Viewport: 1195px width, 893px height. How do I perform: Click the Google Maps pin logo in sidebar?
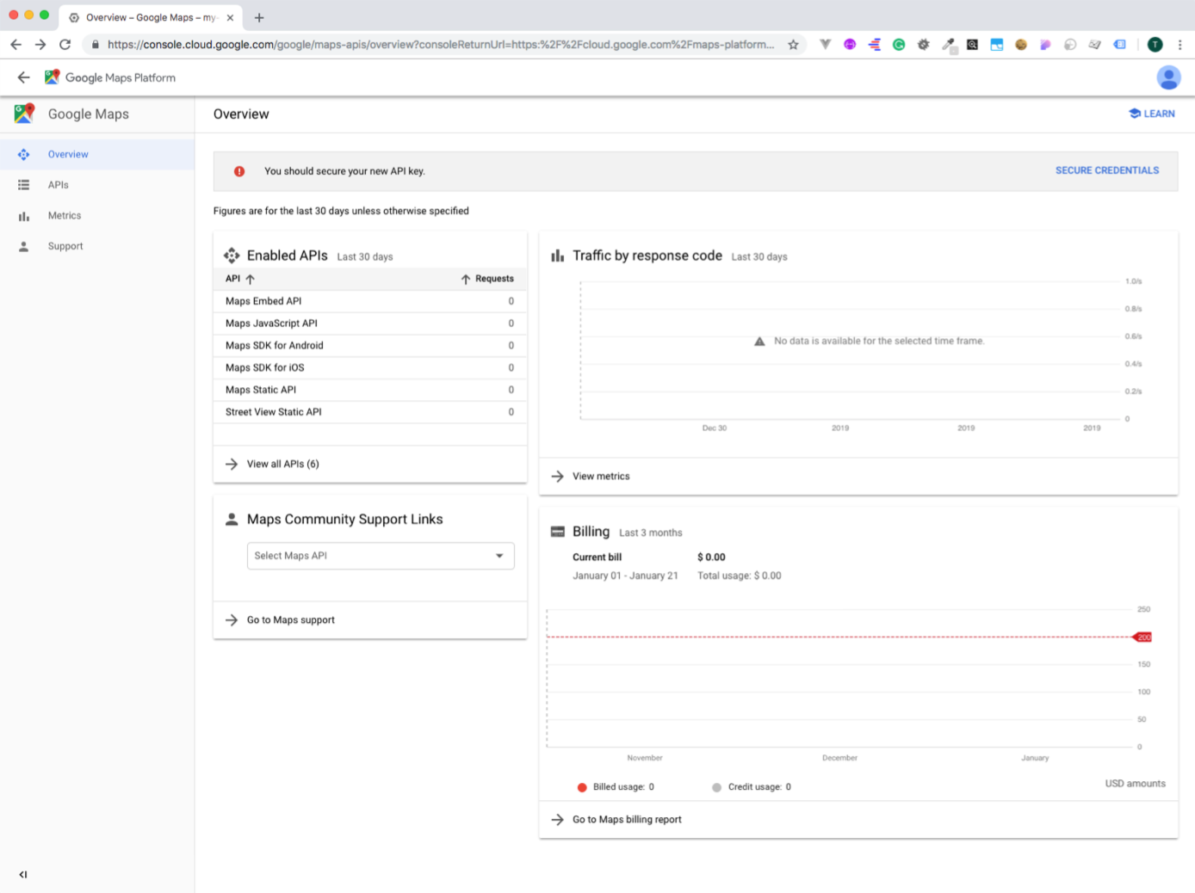(x=24, y=113)
